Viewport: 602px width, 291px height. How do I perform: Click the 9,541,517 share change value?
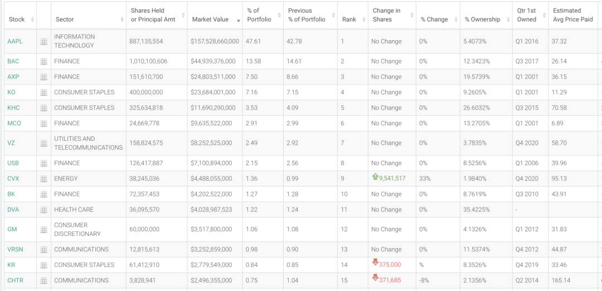(392, 179)
